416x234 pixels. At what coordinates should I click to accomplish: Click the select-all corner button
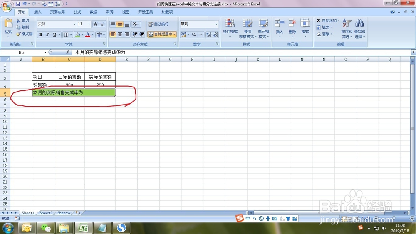click(x=5, y=60)
